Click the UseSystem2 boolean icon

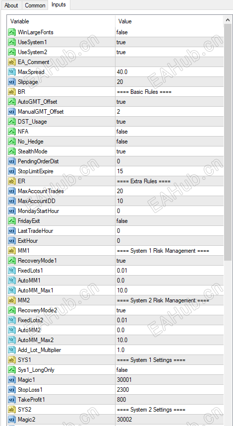click(12, 52)
